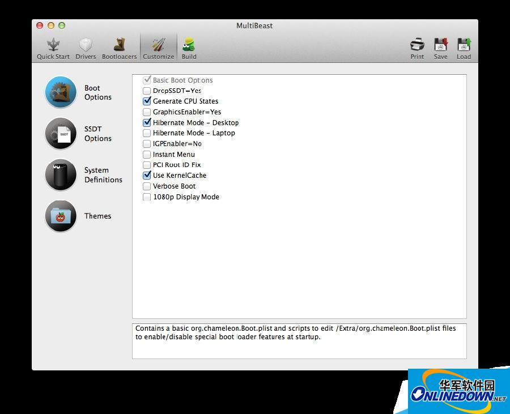The width and height of the screenshot is (510, 414).
Task: Click the Build toolbar icon
Action: (189, 45)
